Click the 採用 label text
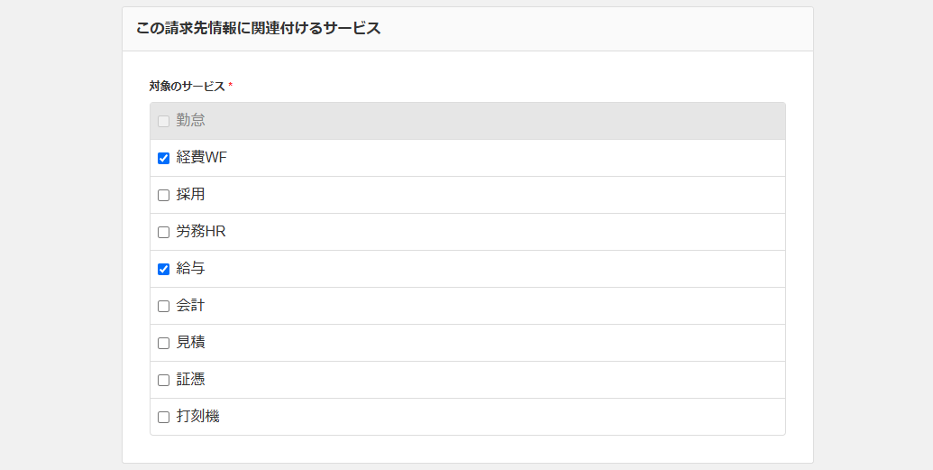Image resolution: width=933 pixels, height=470 pixels. (191, 195)
